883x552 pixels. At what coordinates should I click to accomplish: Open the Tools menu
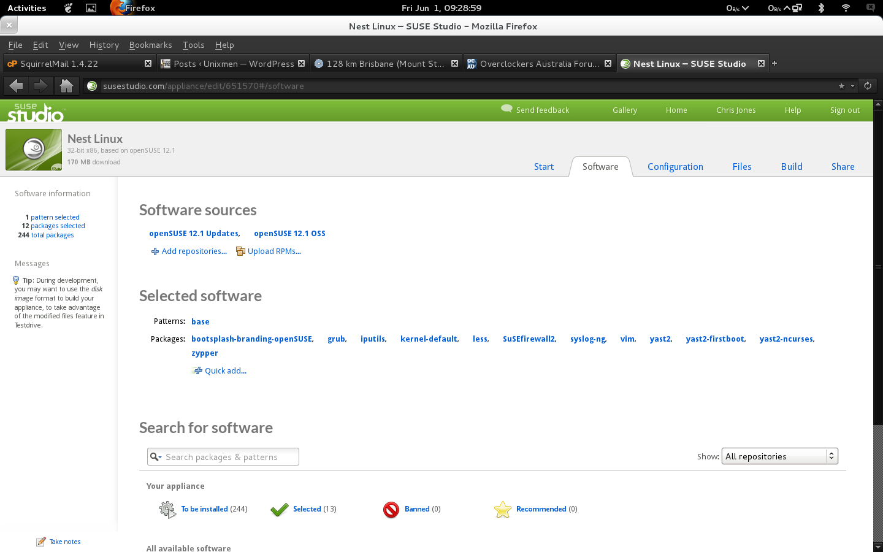point(193,45)
